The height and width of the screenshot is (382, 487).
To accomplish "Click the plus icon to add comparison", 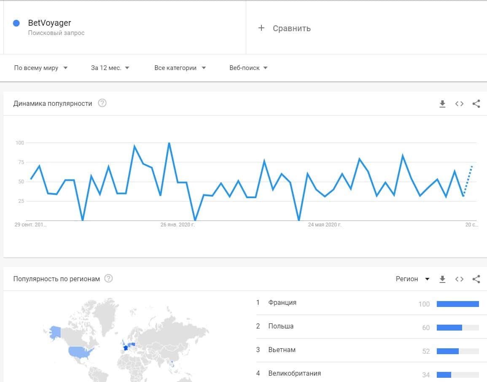I will click(261, 28).
